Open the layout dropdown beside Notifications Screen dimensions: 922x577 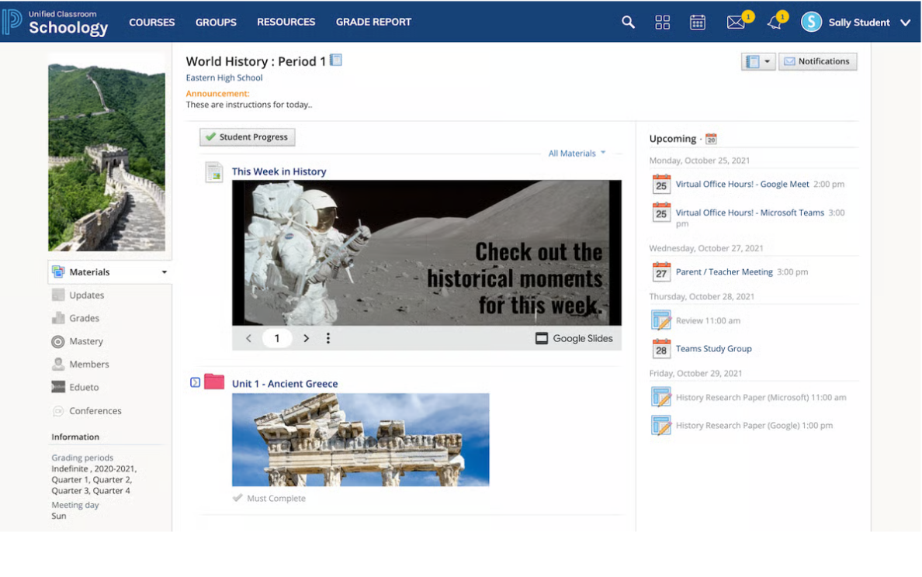coord(758,60)
